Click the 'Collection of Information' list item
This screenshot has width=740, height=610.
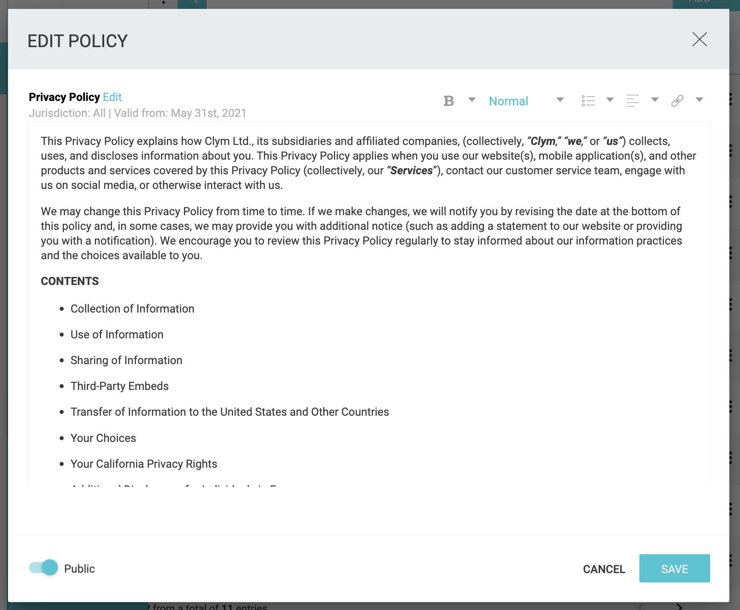pos(132,309)
